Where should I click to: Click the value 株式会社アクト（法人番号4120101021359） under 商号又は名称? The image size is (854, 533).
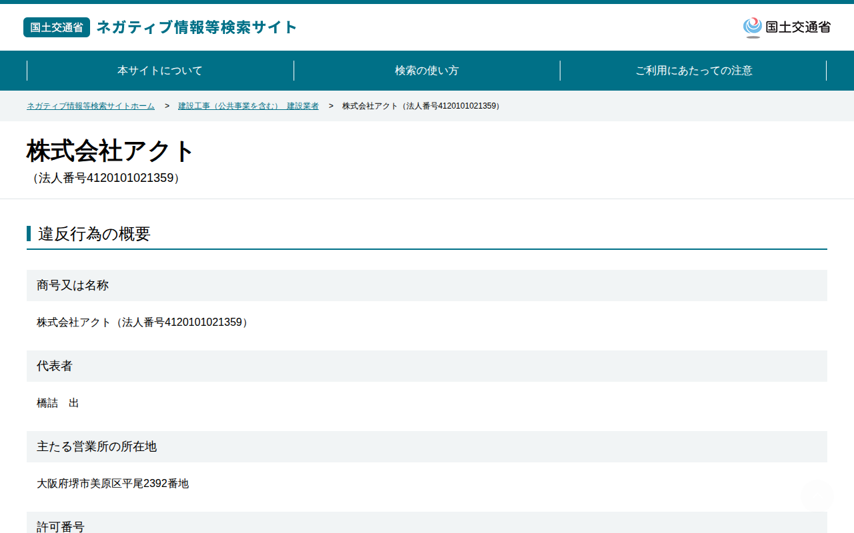(x=144, y=322)
